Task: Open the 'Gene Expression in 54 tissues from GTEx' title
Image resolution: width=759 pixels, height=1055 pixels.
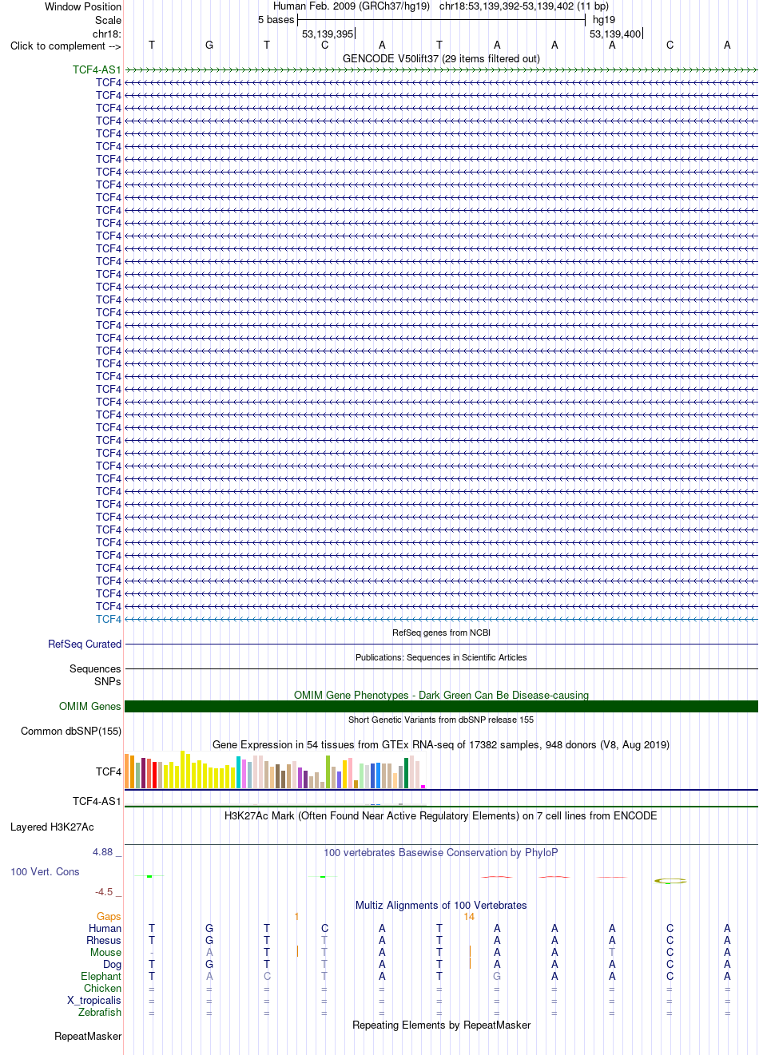Action: coord(441,744)
